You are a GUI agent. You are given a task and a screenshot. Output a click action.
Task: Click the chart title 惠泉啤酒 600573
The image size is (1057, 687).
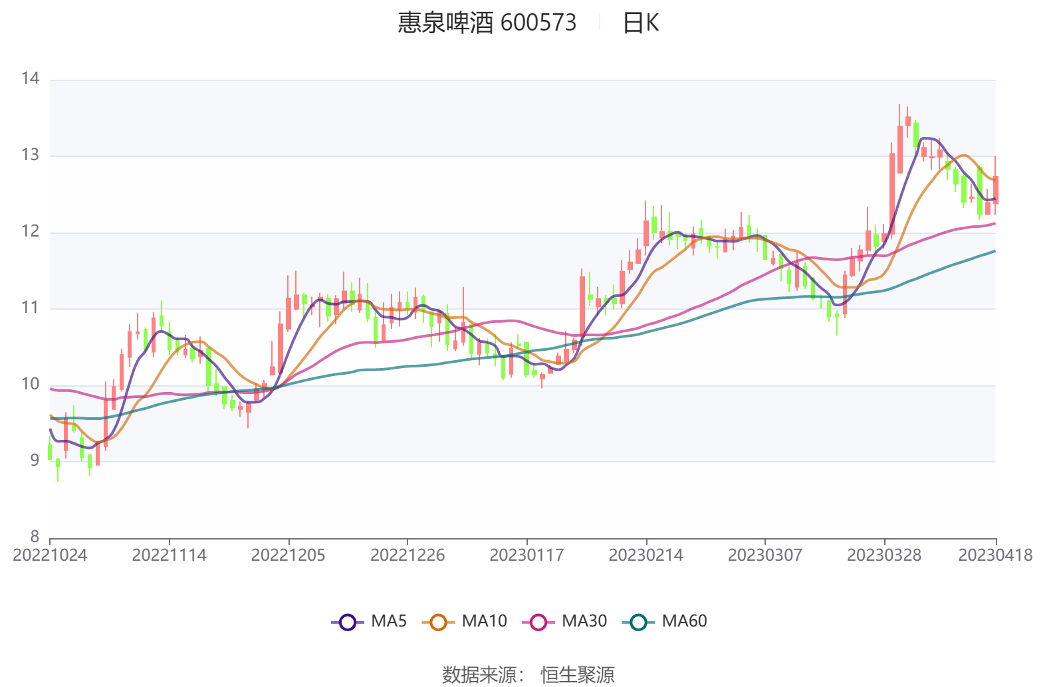click(x=487, y=23)
